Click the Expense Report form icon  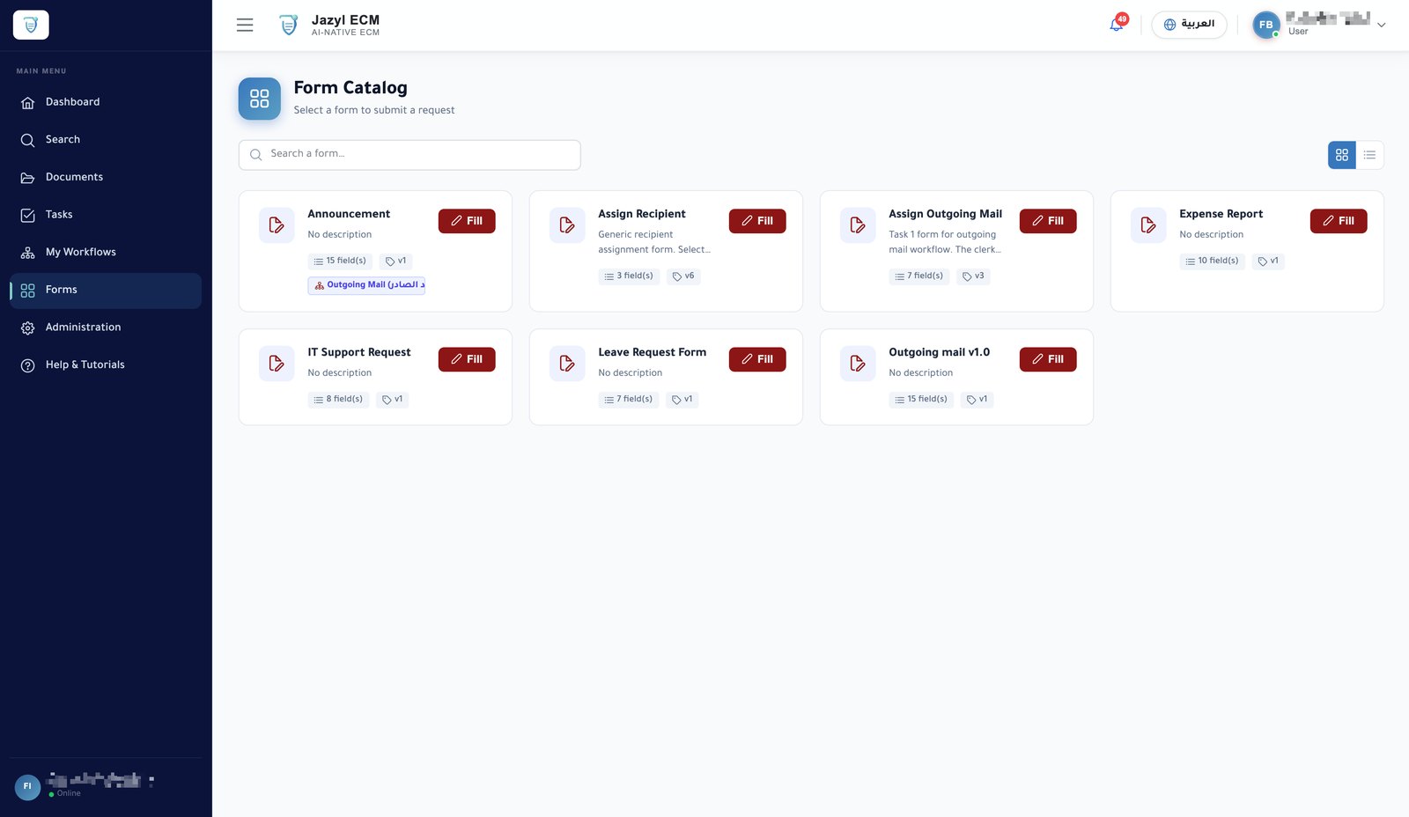tap(1148, 225)
